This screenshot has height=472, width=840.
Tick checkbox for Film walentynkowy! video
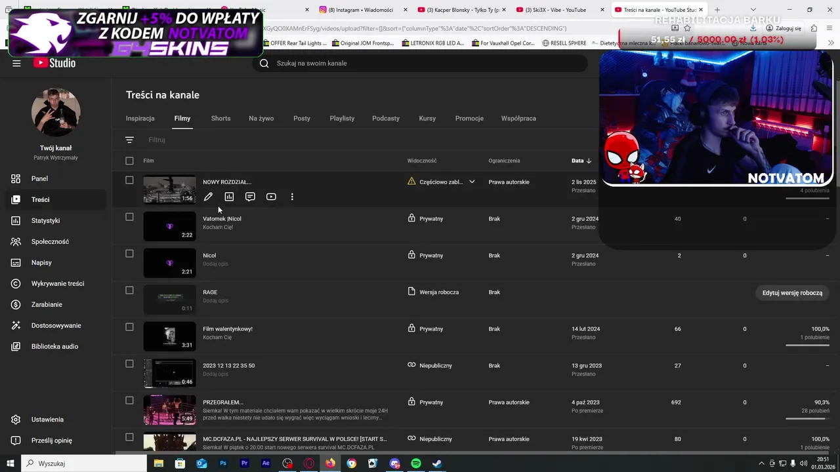tap(129, 327)
